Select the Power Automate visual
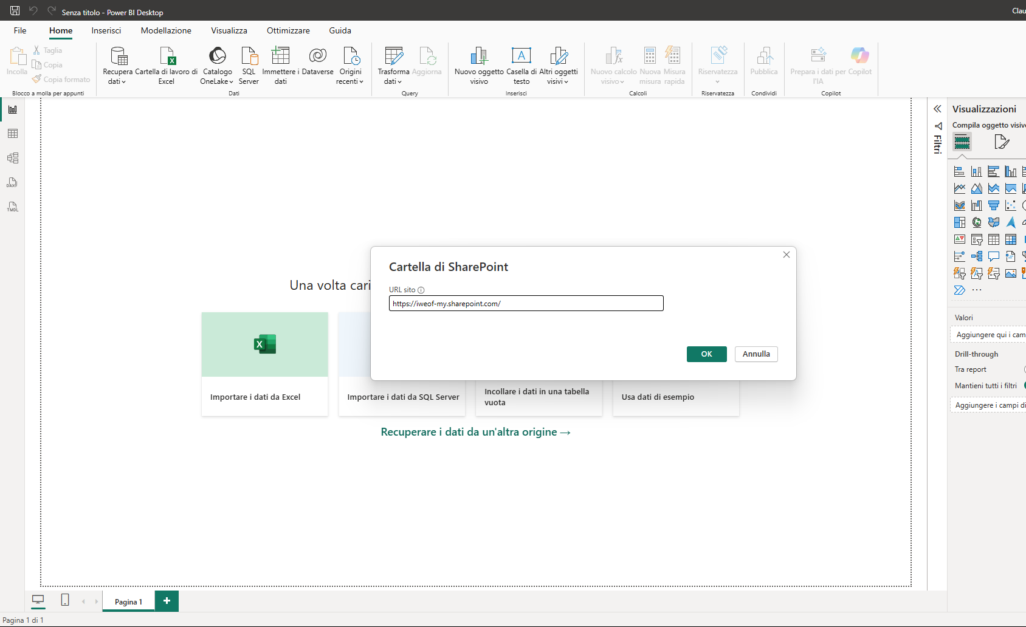Viewport: 1026px width, 627px height. click(x=960, y=290)
